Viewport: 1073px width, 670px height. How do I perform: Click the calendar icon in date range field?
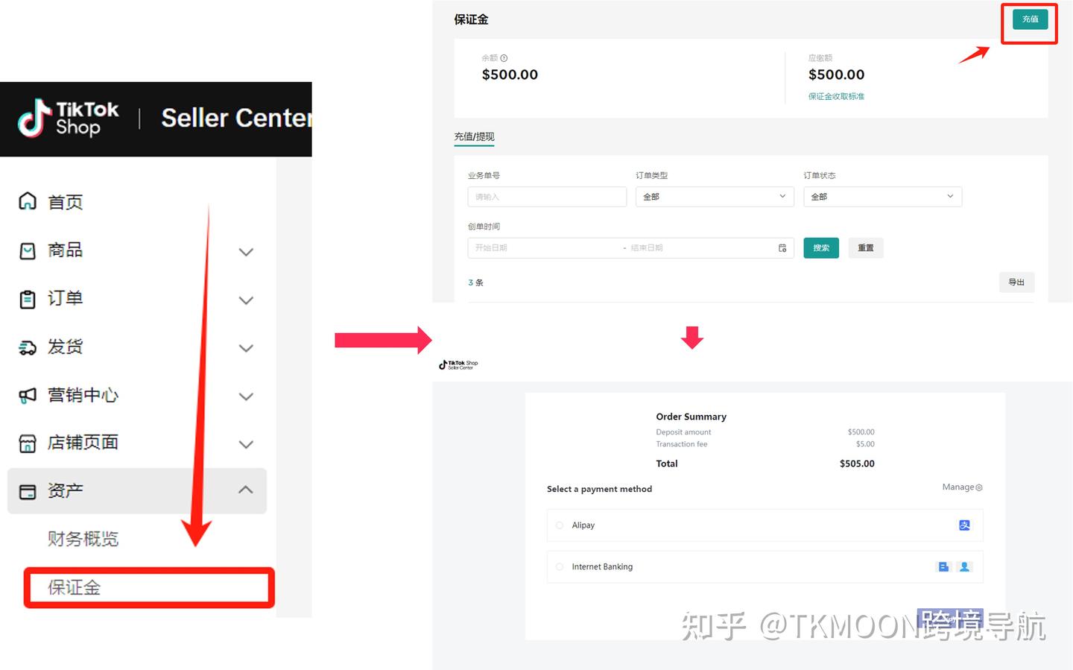click(x=782, y=248)
